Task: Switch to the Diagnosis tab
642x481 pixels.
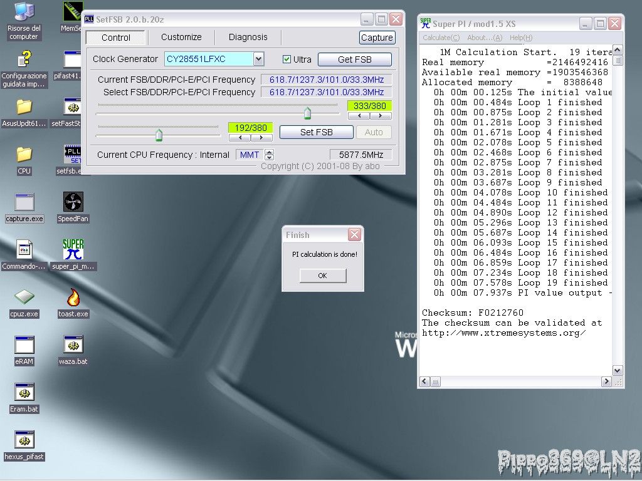Action: (x=248, y=37)
